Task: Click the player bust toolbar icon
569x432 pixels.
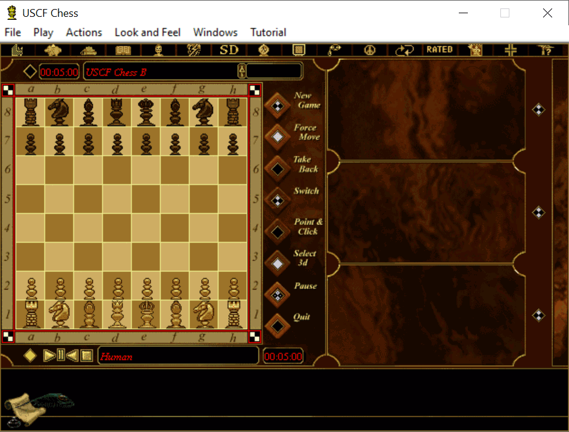Action: (158, 50)
